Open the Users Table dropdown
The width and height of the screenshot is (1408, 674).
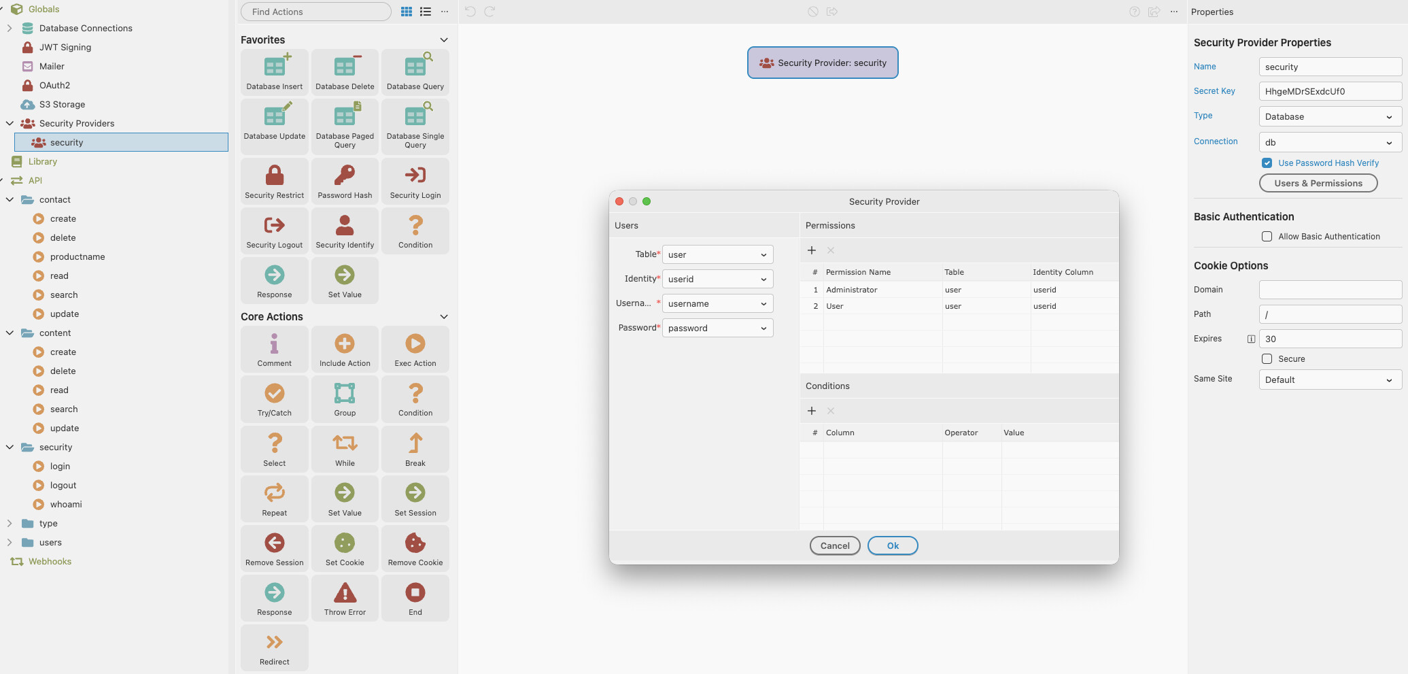click(x=717, y=254)
